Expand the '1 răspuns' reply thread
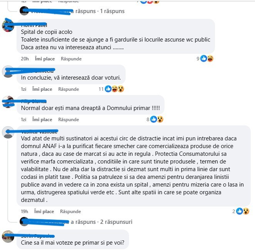The width and height of the screenshot is (255, 250). pos(100,11)
